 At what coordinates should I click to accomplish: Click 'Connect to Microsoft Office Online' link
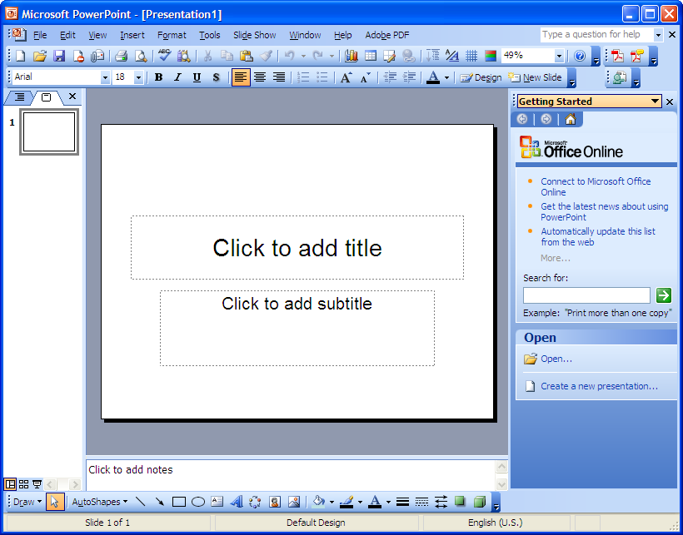[x=596, y=186]
